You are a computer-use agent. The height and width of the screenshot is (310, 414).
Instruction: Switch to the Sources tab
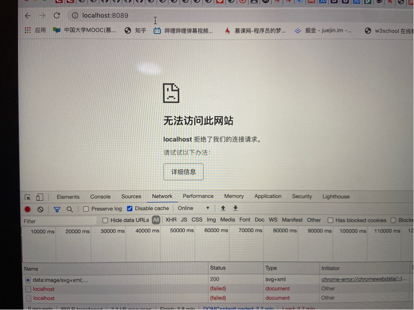click(x=131, y=196)
